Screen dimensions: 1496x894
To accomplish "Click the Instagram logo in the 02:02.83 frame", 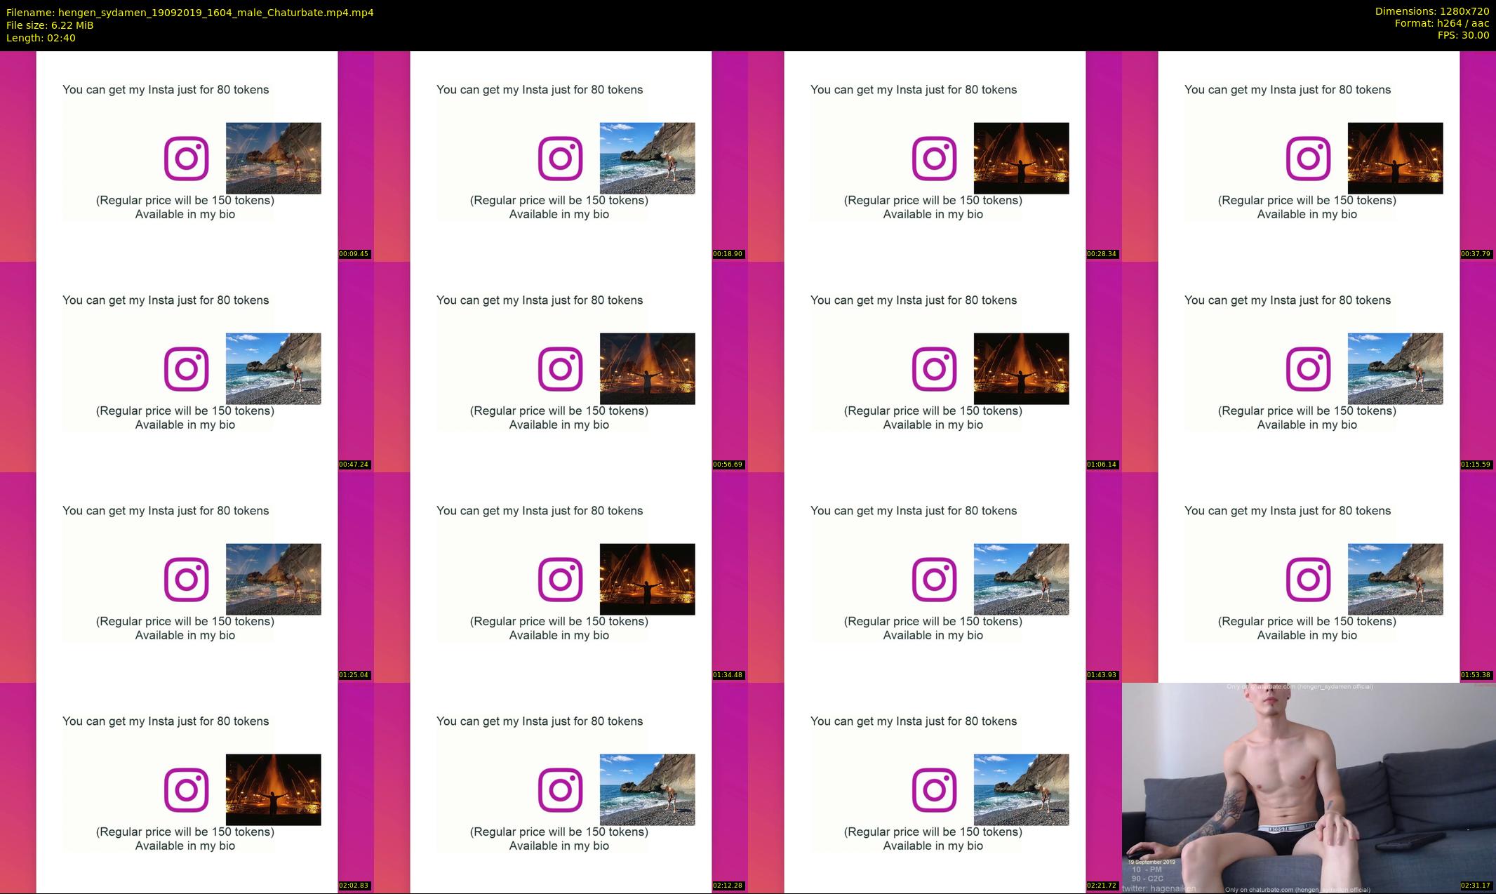I will pyautogui.click(x=186, y=790).
